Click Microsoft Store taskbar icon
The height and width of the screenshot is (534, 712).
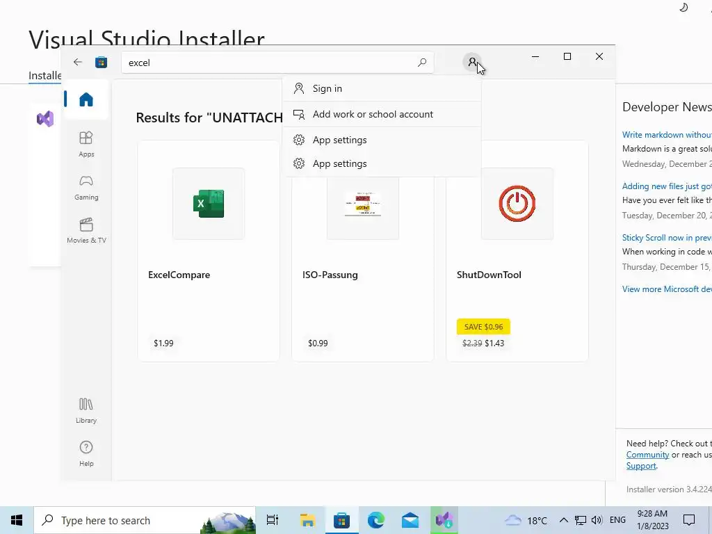341,520
